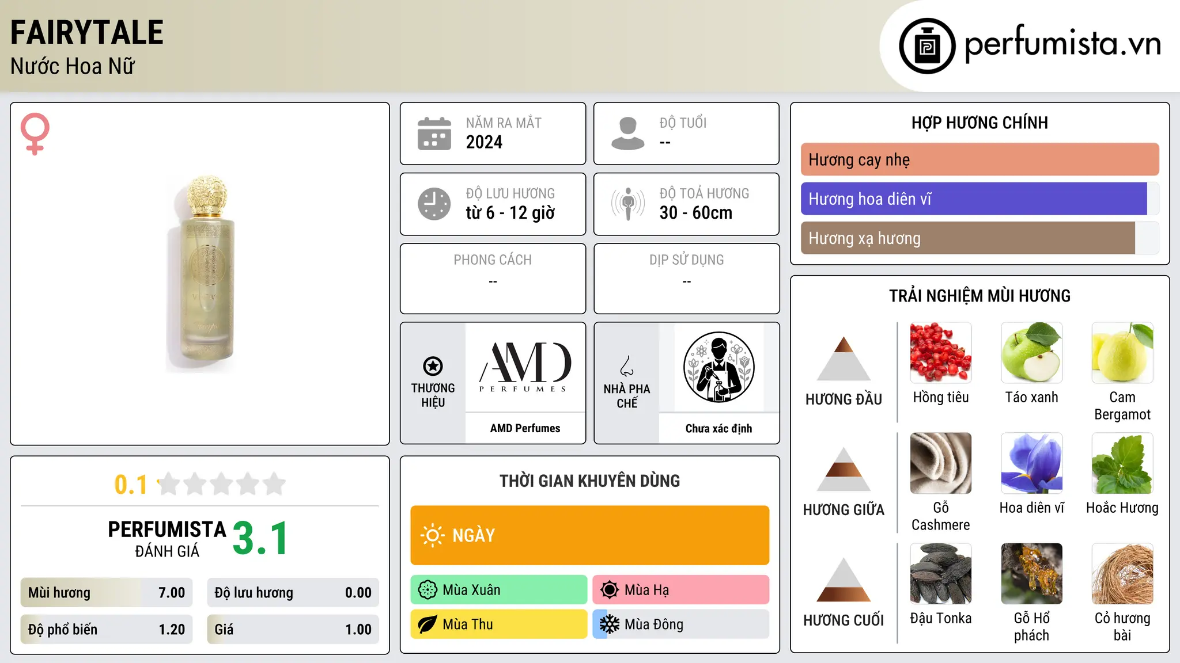
Task: Select the Cỏ hương bài note image
Action: tap(1122, 574)
